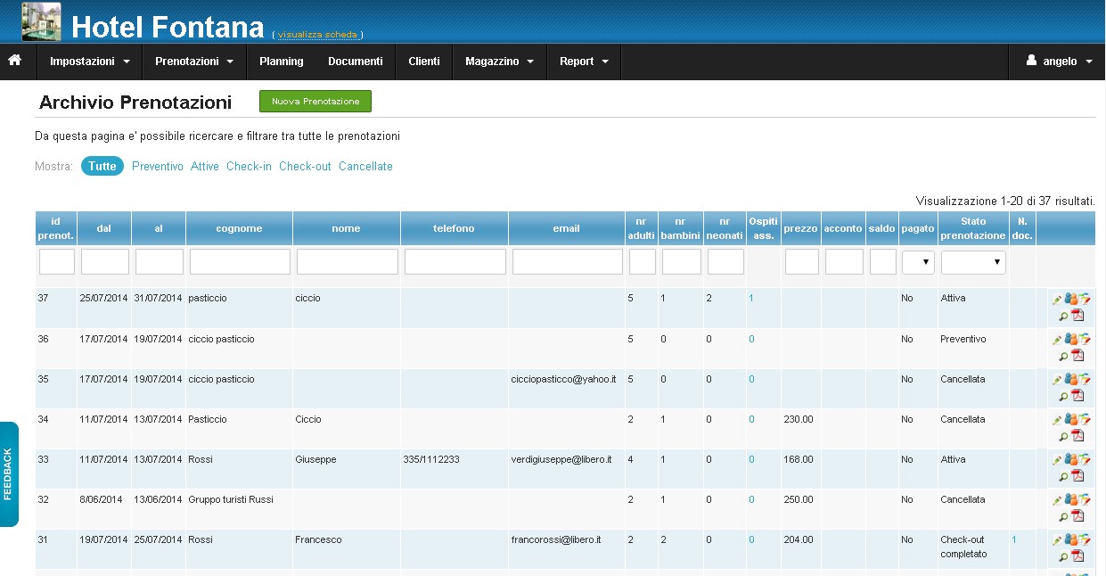Focus the id prenot. filter field

[x=57, y=262]
